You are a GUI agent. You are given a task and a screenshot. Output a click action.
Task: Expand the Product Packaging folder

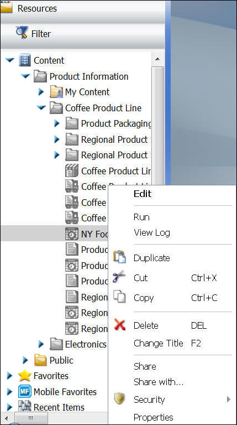[57, 123]
